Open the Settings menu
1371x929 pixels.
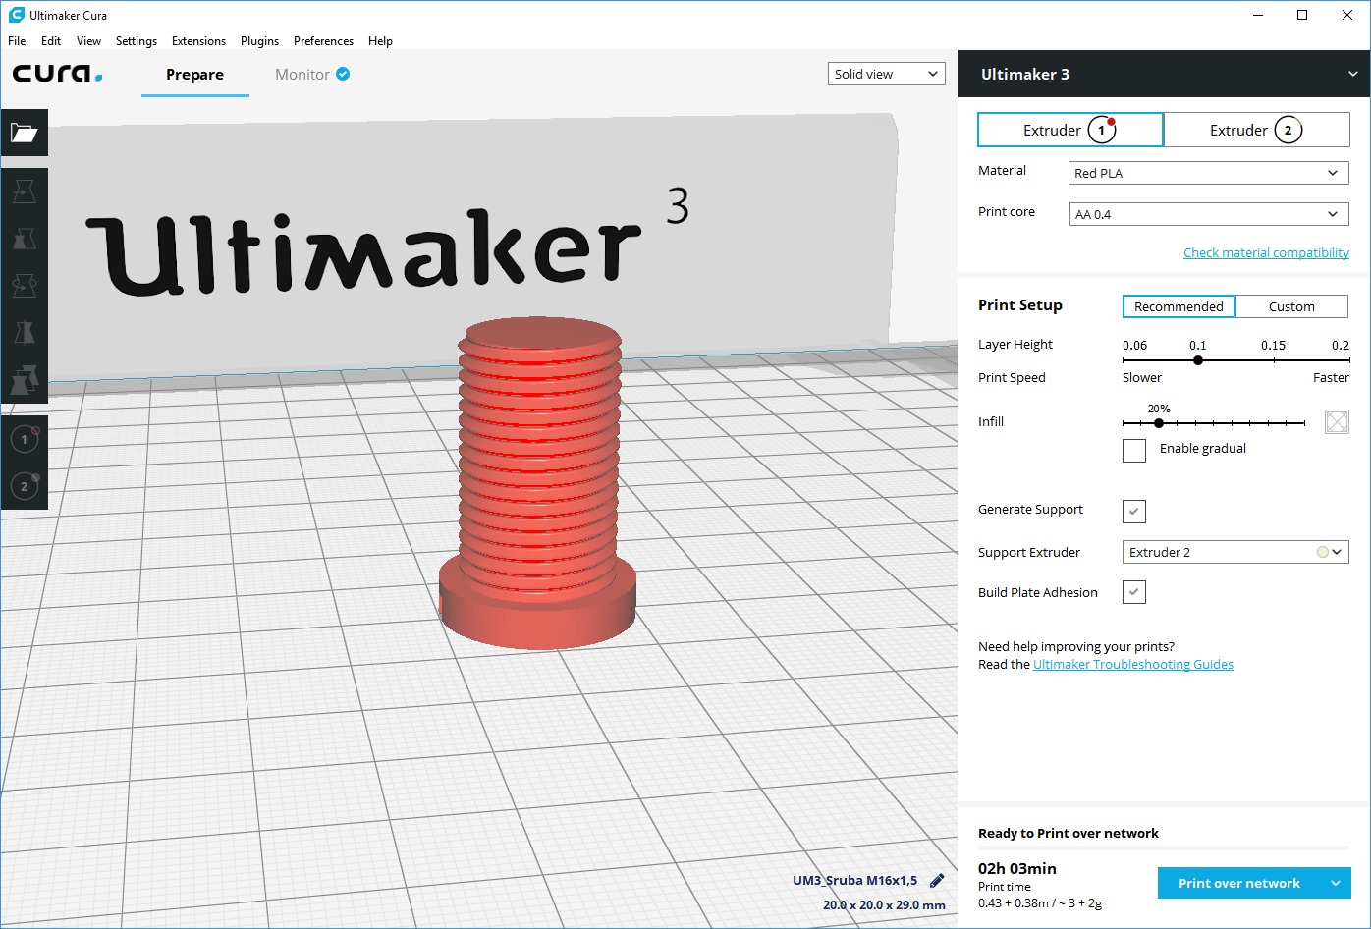coord(137,41)
